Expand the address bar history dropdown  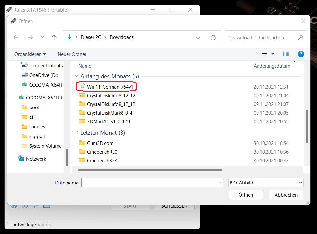pyautogui.click(x=198, y=38)
